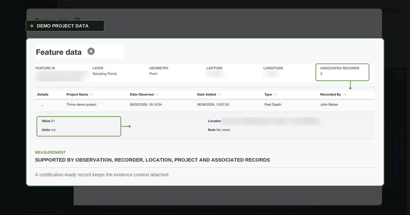The height and width of the screenshot is (215, 410).
Task: Click the 'Location' label in details
Action: [215, 121]
